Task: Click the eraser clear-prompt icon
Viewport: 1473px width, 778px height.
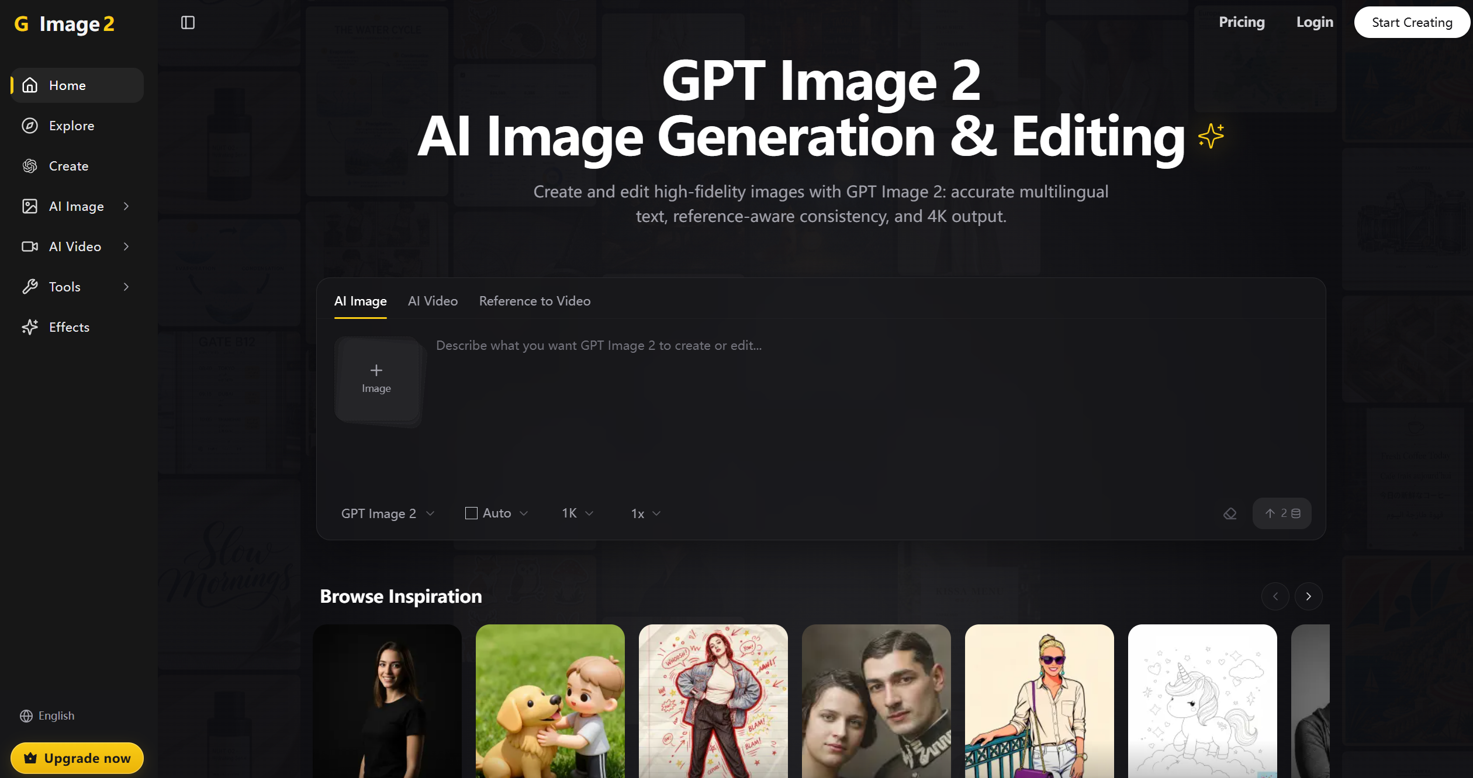Action: click(x=1230, y=513)
